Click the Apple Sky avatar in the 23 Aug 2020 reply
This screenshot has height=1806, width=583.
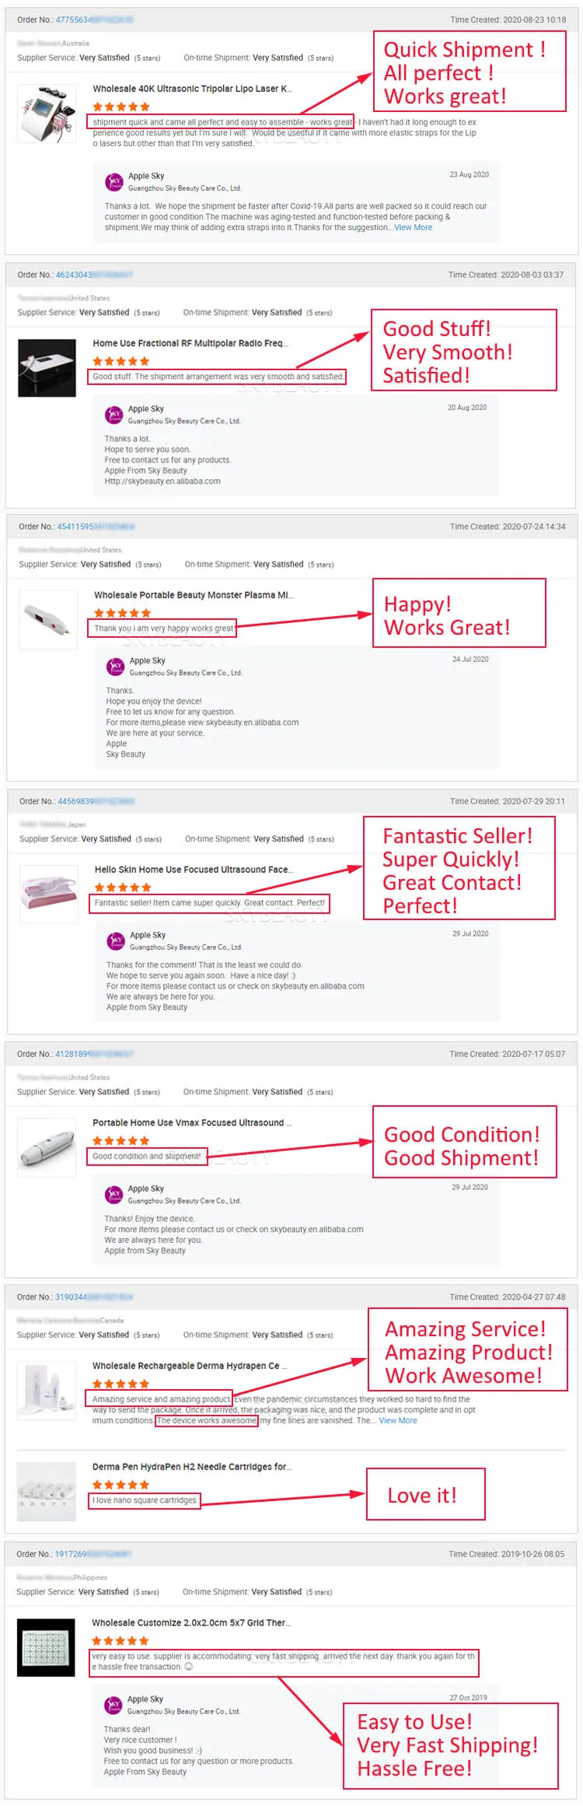tap(114, 182)
